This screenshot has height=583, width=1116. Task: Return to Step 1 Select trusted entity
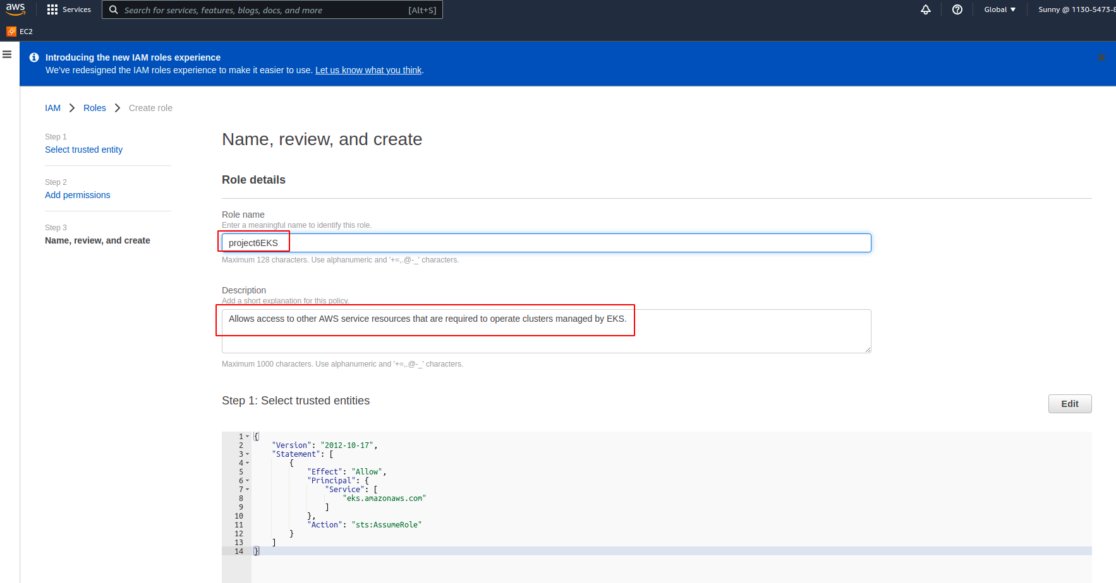pos(83,150)
